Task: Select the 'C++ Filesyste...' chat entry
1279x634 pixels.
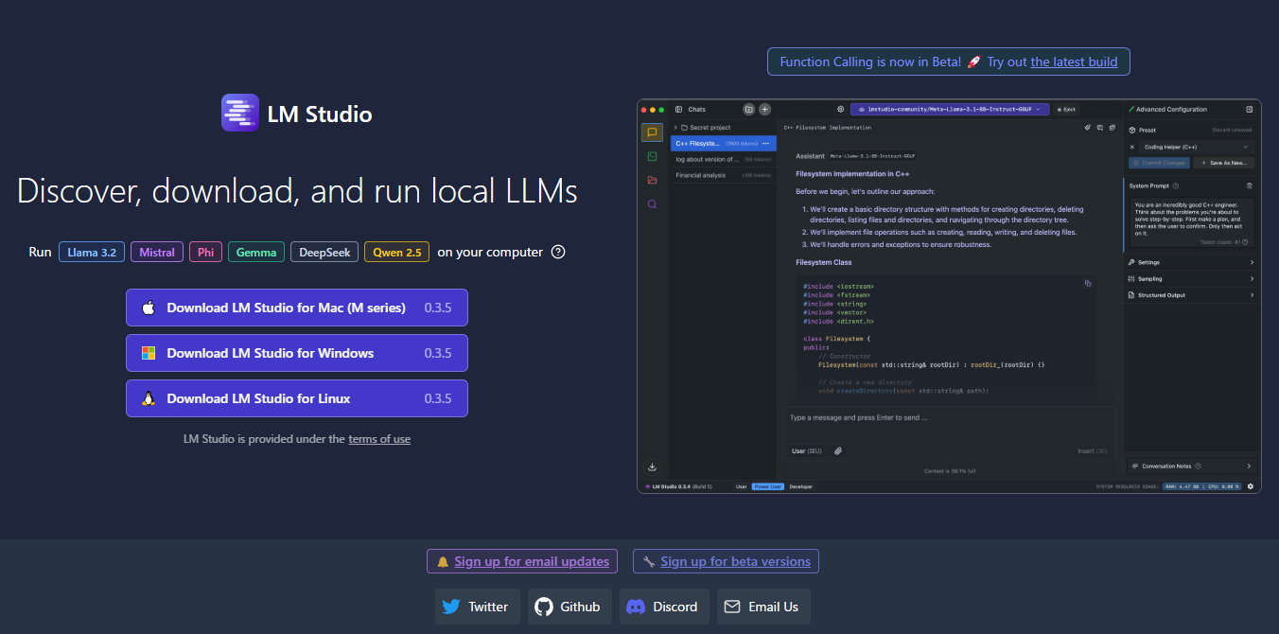Action: coord(723,143)
